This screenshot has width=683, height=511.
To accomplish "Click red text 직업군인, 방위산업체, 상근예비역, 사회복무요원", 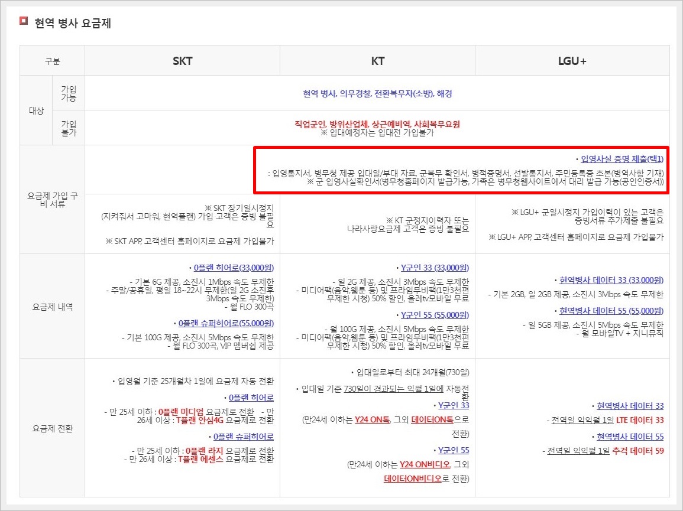I will tap(377, 125).
